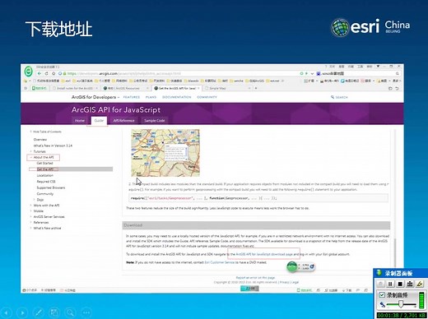Uncheck the 录制音频 checkbox

[382, 295]
